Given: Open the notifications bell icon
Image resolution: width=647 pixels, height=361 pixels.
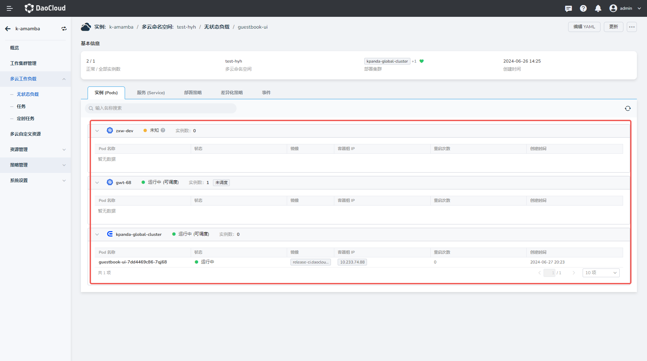Looking at the screenshot, I should coord(598,8).
